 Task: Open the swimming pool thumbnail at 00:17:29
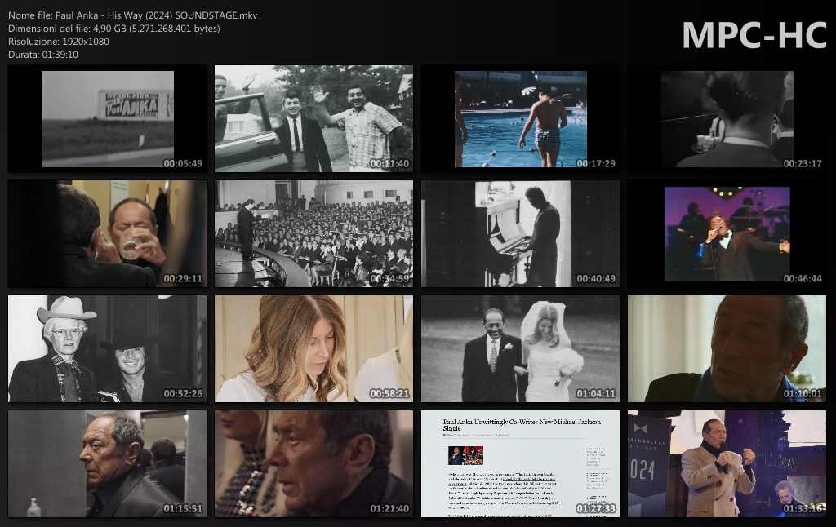click(x=520, y=119)
